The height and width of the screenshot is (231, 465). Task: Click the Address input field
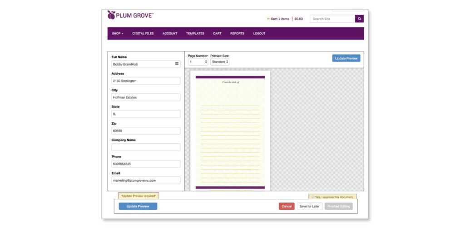click(146, 81)
